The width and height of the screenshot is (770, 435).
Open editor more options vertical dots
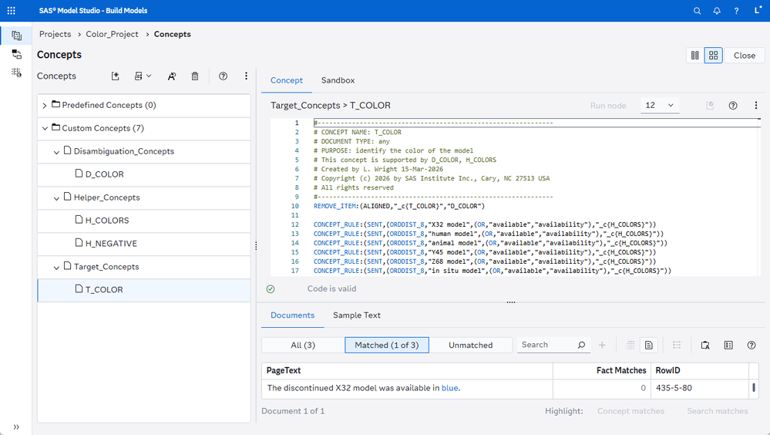(x=756, y=105)
